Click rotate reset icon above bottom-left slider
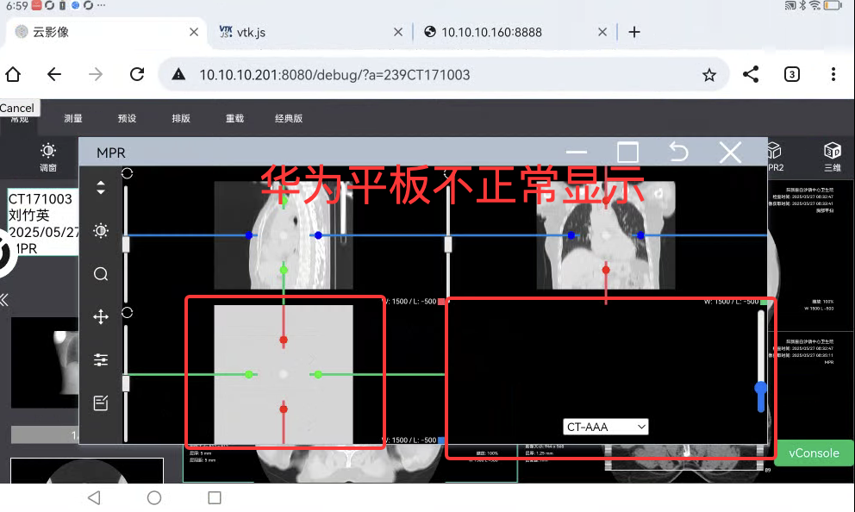 (x=128, y=311)
